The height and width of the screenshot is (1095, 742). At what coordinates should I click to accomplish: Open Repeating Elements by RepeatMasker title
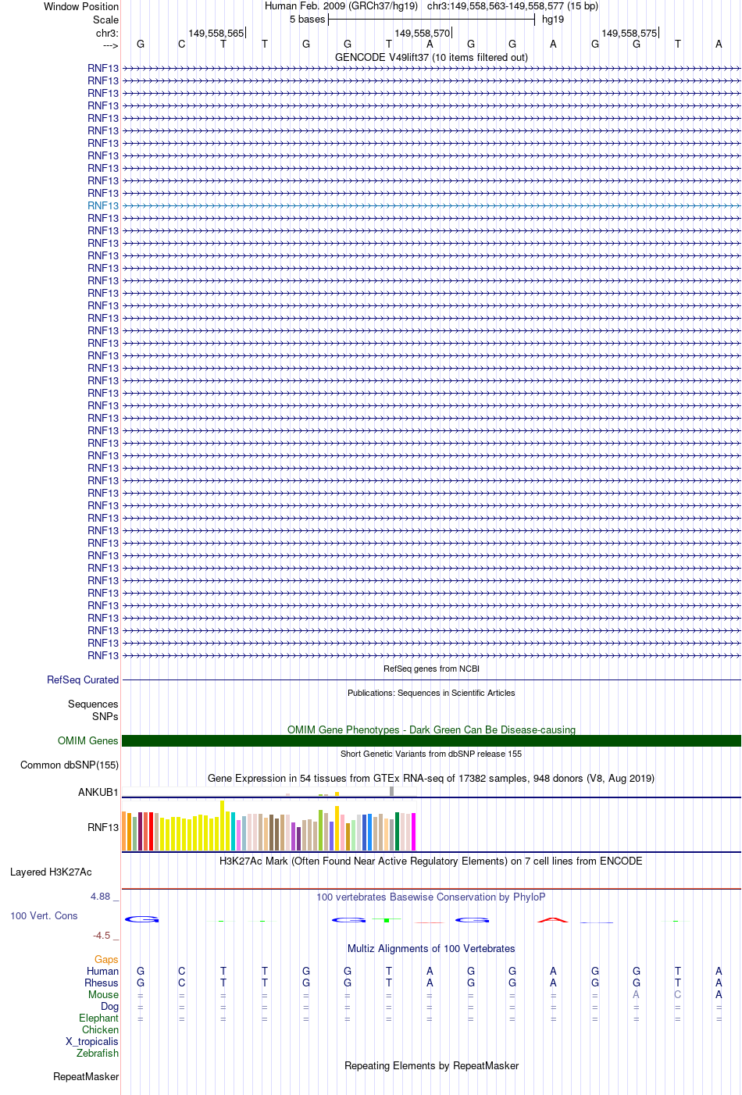431,1066
